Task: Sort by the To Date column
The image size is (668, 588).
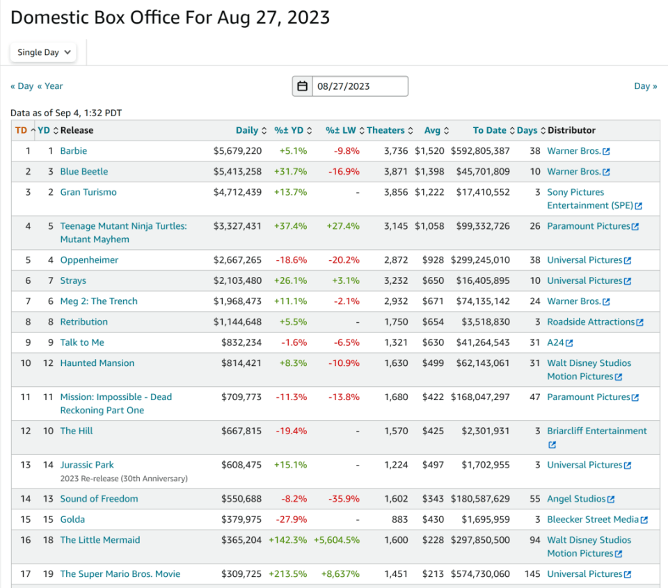Action: pyautogui.click(x=489, y=130)
